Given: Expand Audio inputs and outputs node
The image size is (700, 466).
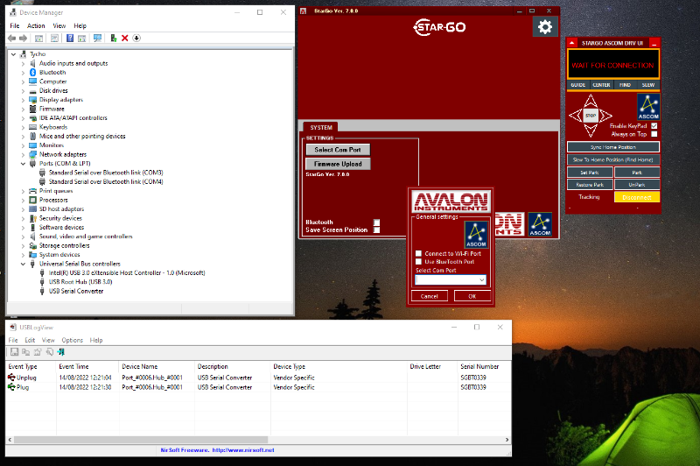Looking at the screenshot, I should point(23,63).
